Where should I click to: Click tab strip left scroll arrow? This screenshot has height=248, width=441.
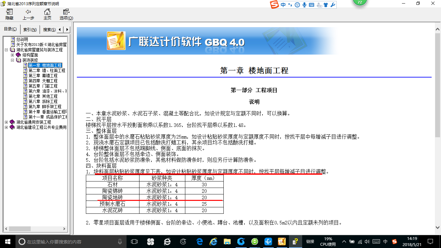tap(61, 29)
